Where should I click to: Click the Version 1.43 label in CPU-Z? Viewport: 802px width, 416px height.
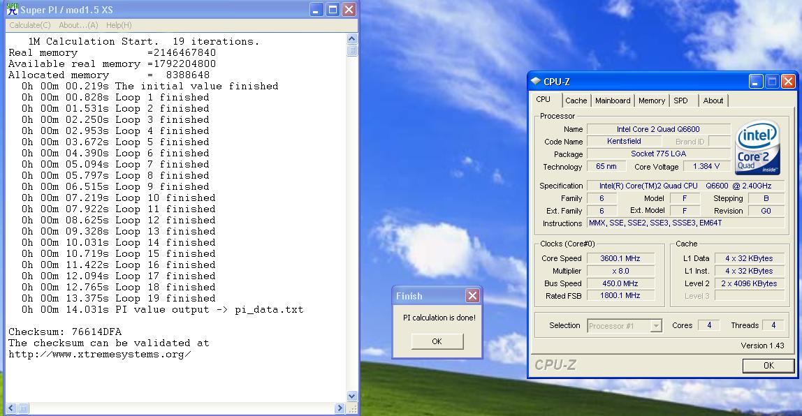pos(762,346)
